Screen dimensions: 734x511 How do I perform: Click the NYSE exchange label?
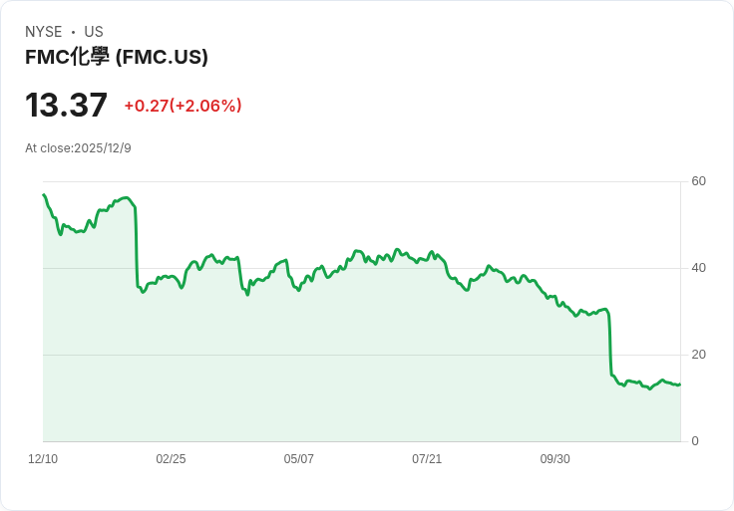coord(44,32)
